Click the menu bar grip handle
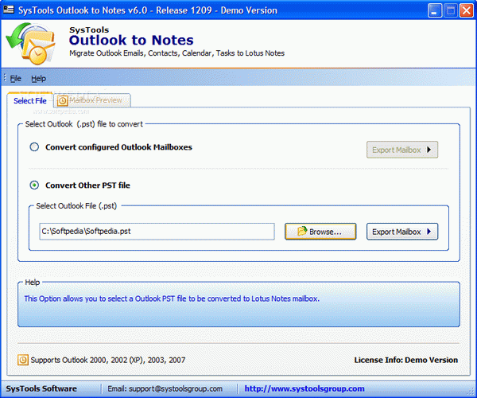 click(5, 78)
